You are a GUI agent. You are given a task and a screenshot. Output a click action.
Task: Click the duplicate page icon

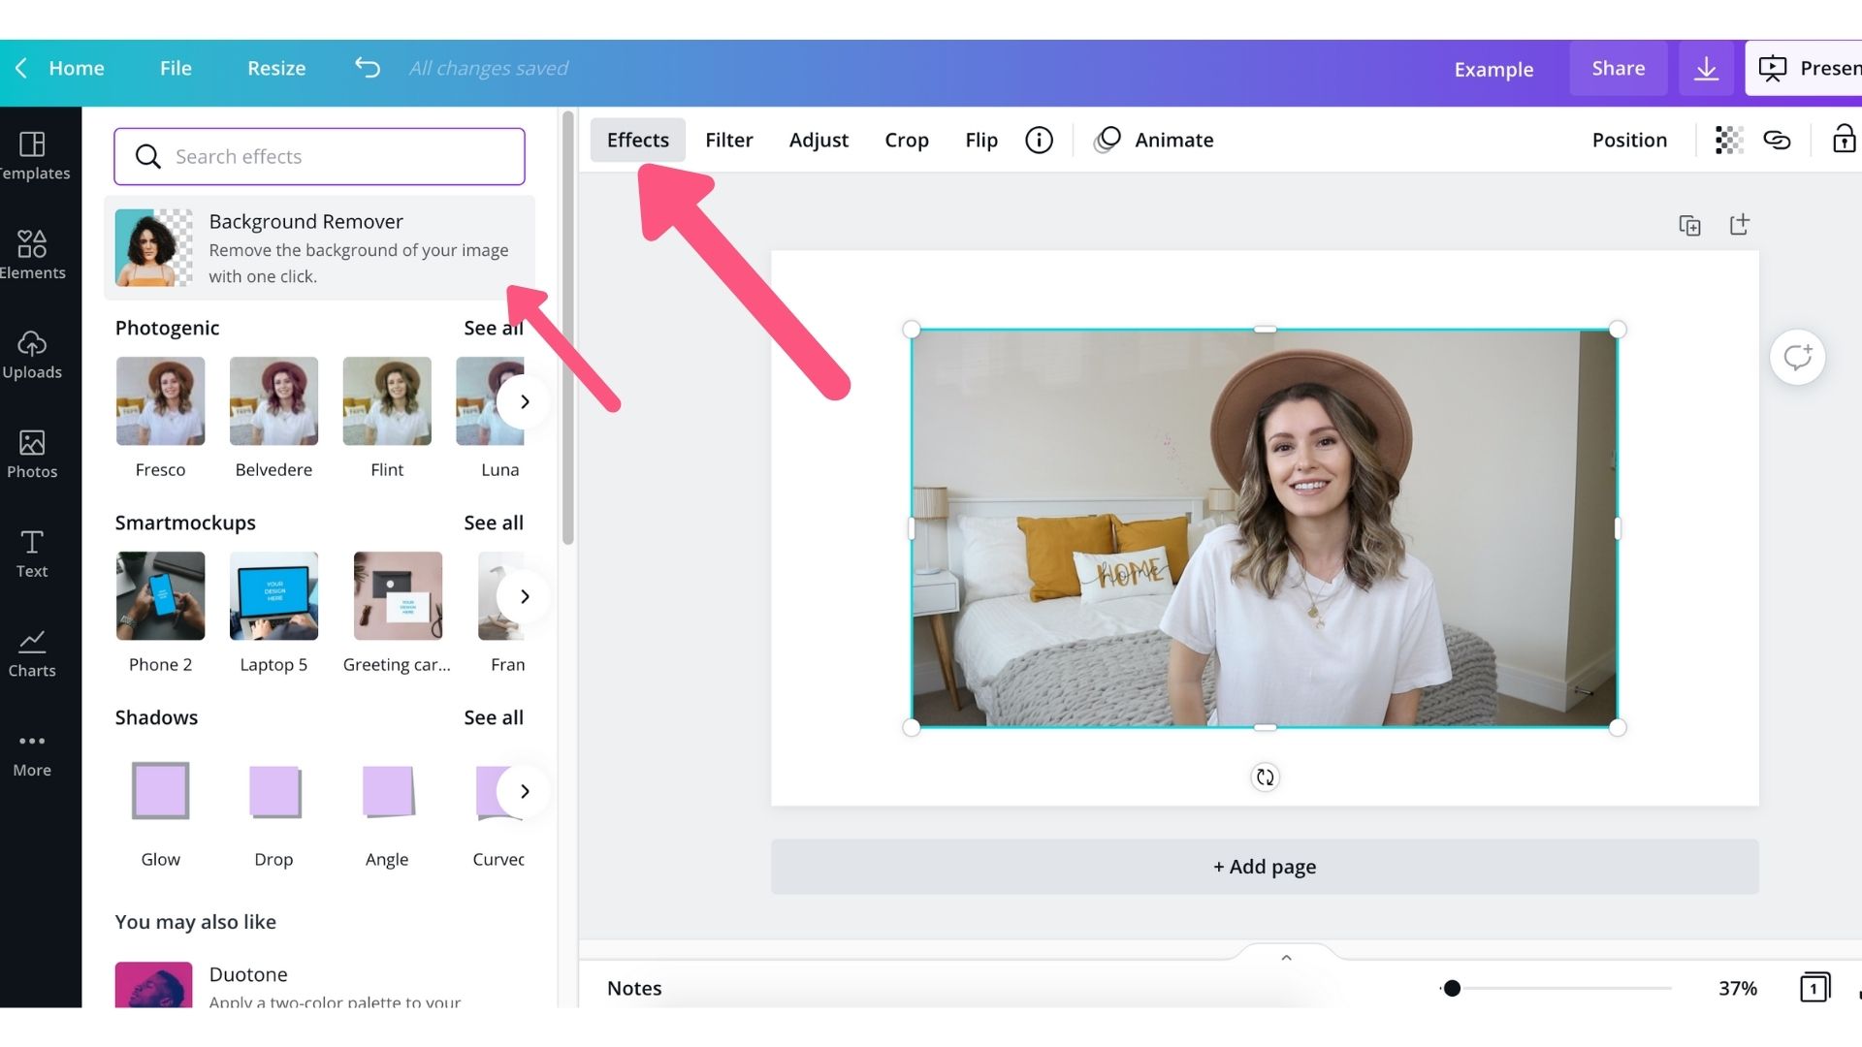pyautogui.click(x=1689, y=225)
